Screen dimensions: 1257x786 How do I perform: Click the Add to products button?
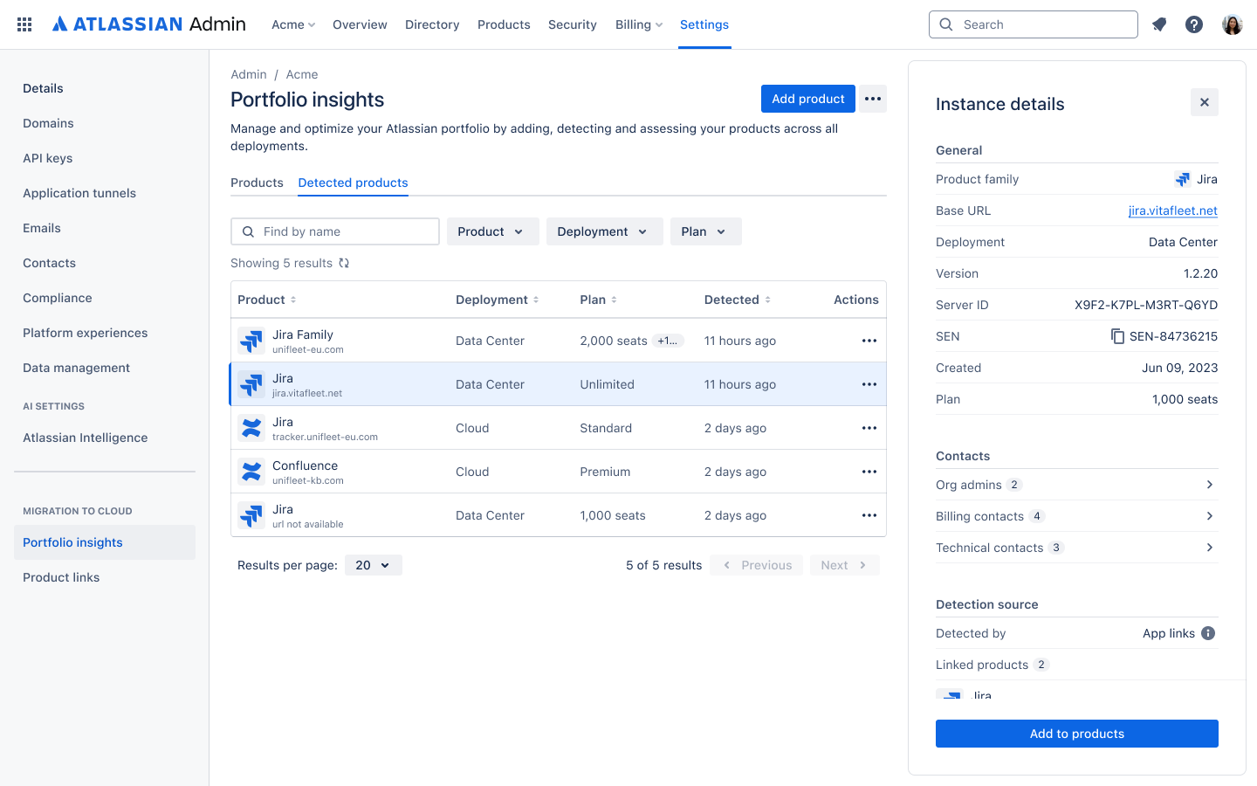click(x=1077, y=734)
